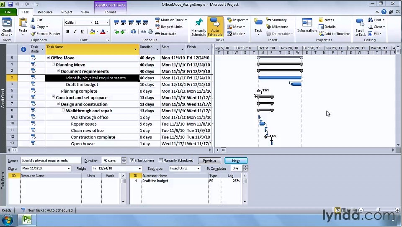The height and width of the screenshot is (227, 402).
Task: Collapse the Office Move summary task
Action: click(48, 58)
